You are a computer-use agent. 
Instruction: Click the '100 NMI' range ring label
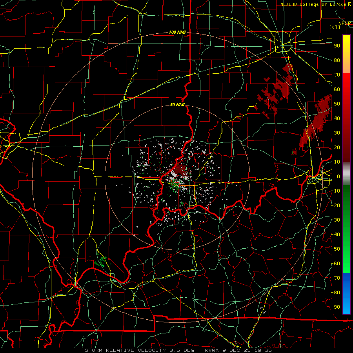click(177, 33)
